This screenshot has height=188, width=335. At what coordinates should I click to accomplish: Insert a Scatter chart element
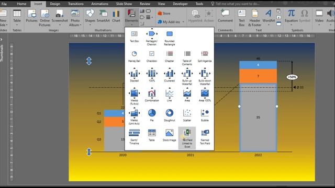pyautogui.click(x=187, y=115)
